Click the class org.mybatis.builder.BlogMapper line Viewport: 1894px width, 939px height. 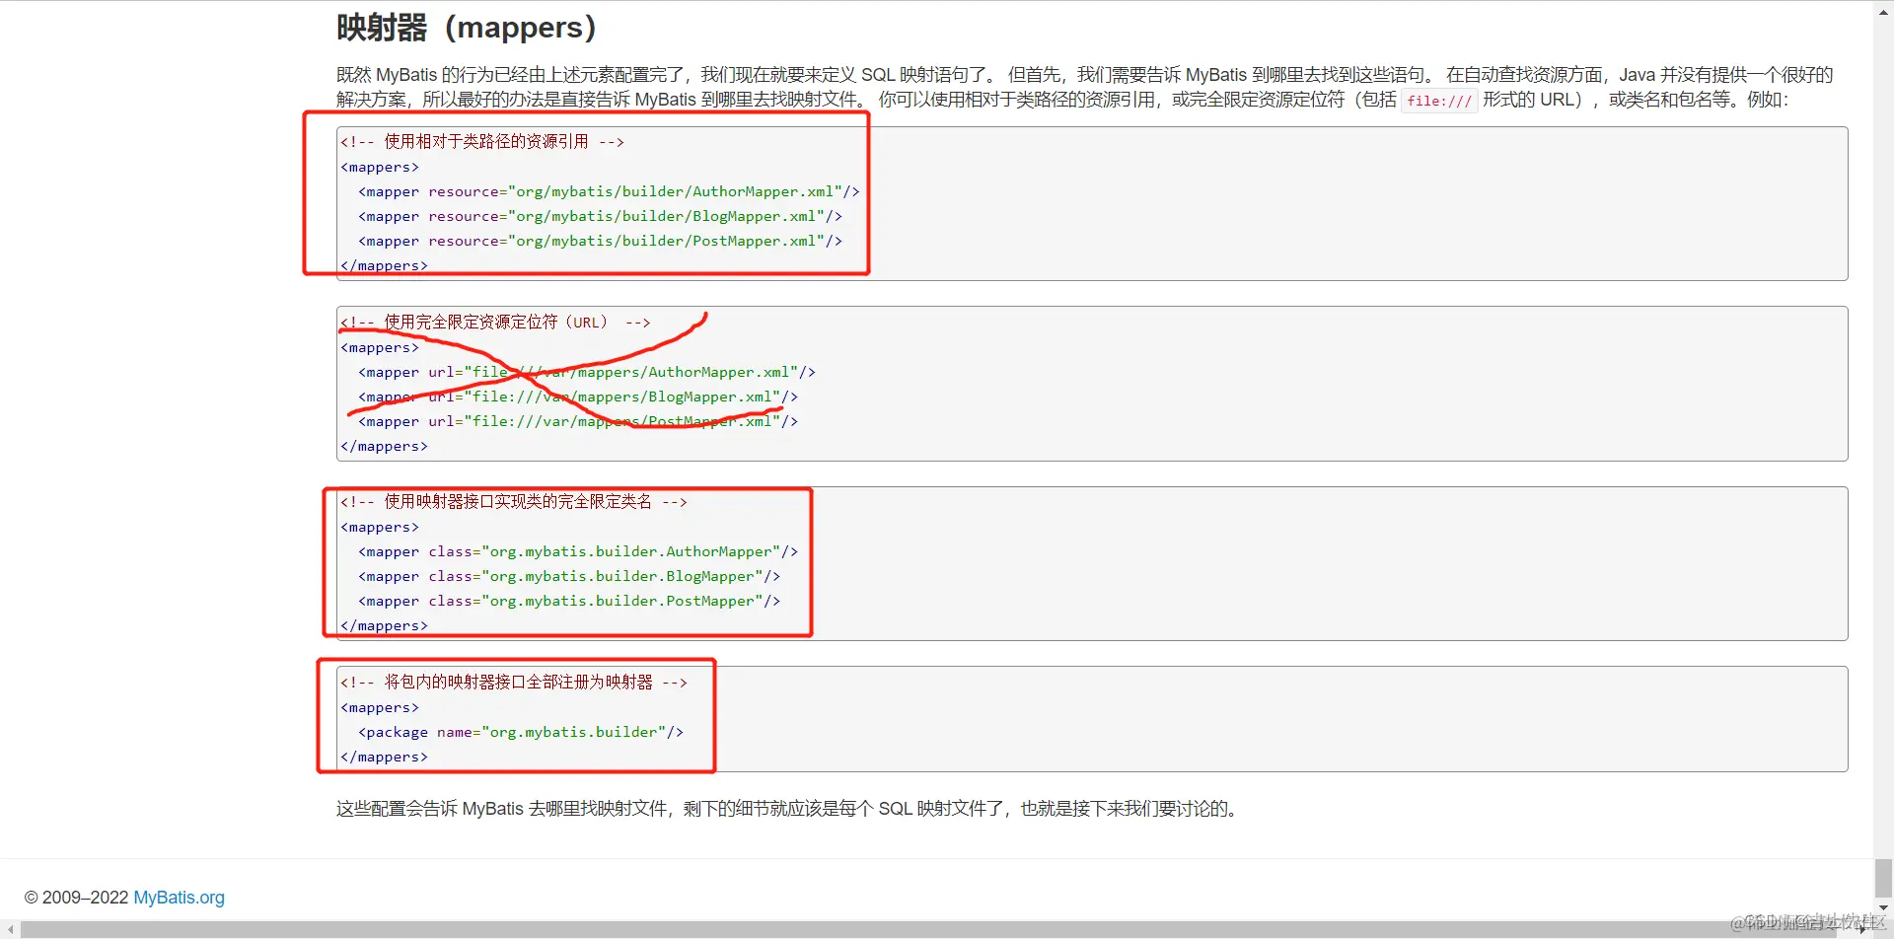[569, 576]
